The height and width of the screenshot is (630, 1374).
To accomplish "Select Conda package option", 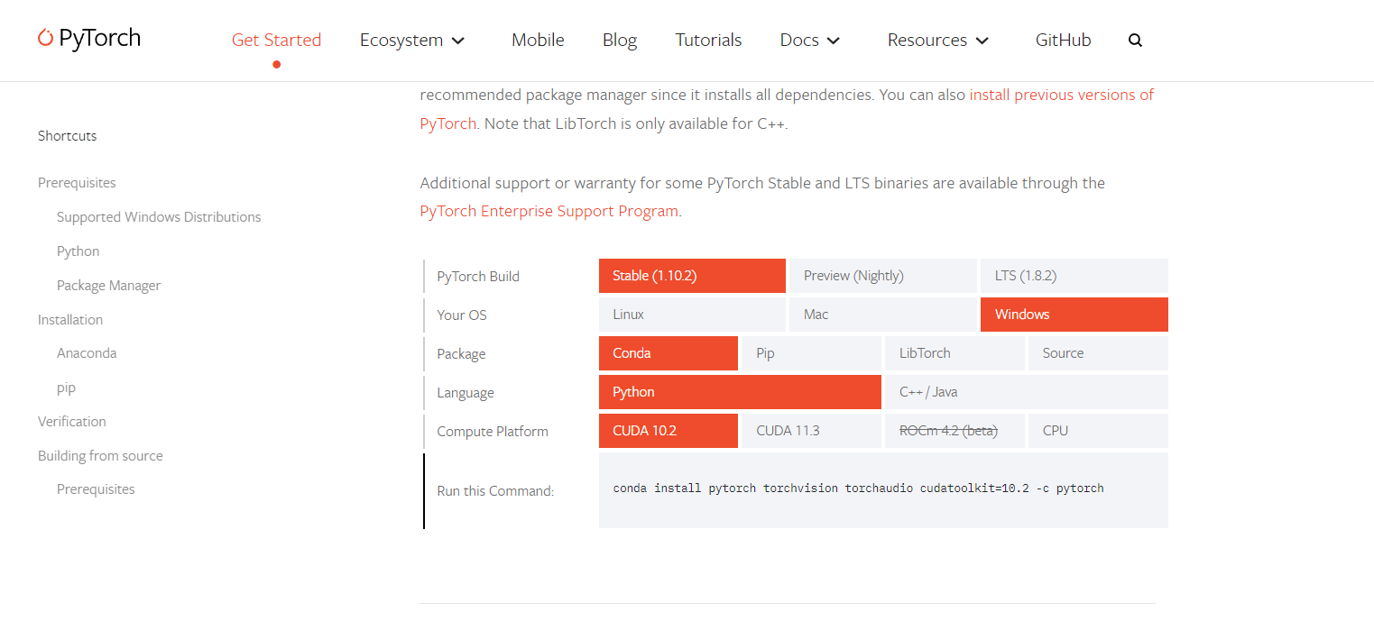I will pyautogui.click(x=669, y=353).
